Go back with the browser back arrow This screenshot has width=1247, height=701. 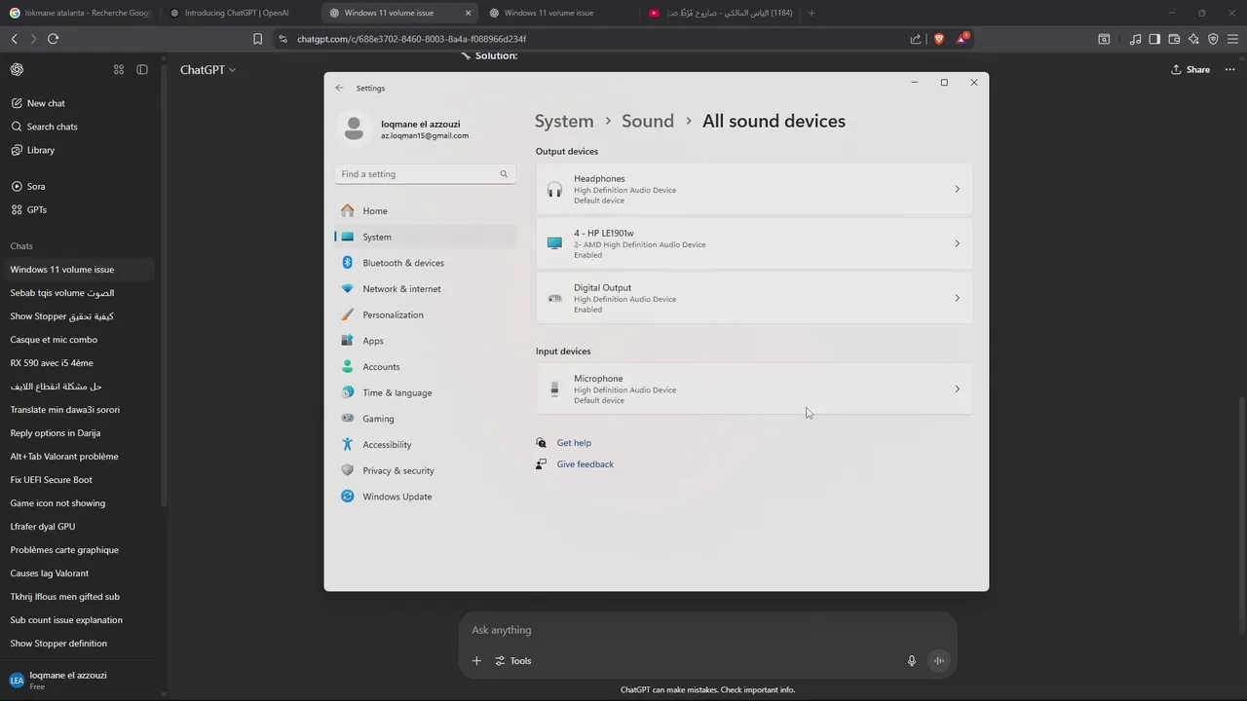(x=14, y=39)
